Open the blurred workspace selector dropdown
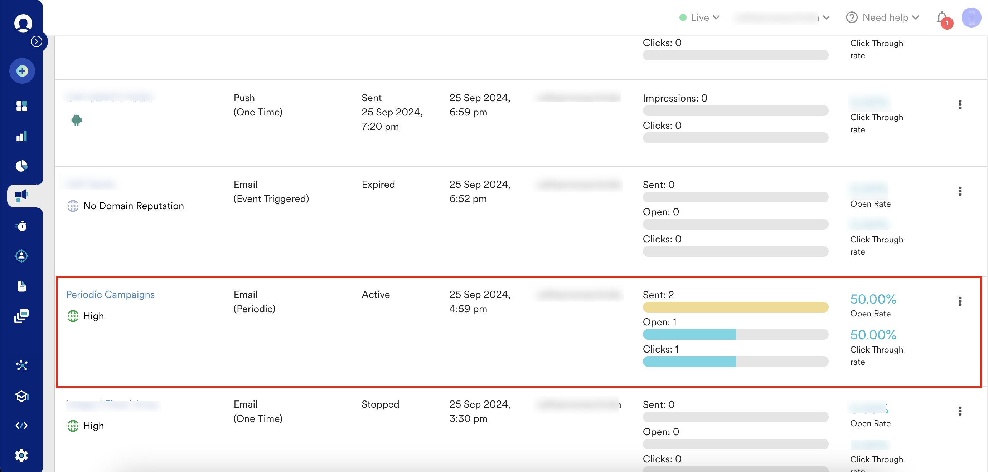 [x=783, y=18]
